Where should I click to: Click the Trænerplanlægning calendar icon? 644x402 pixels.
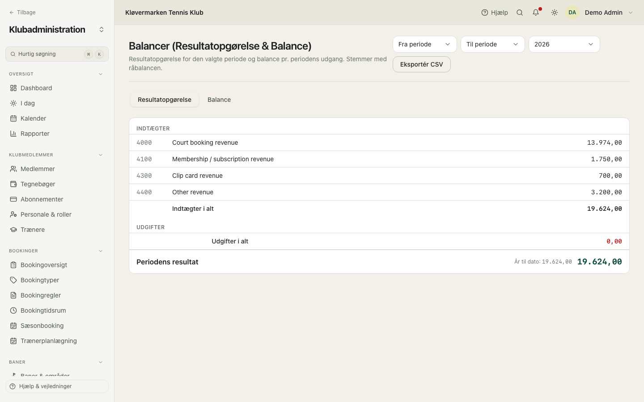[13, 341]
